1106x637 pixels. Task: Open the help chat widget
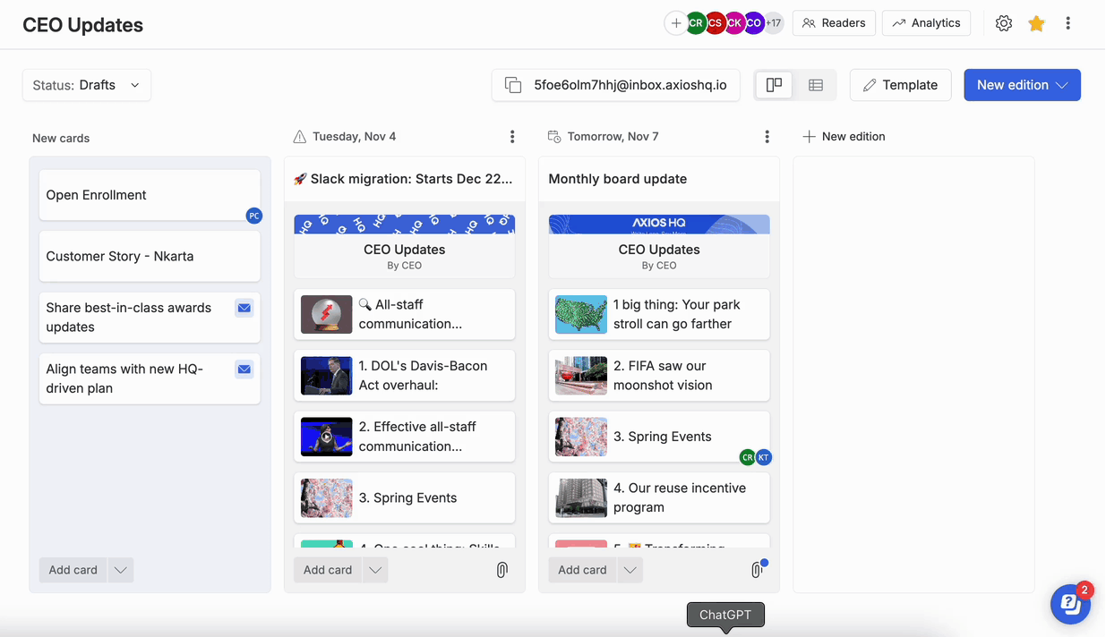(x=1069, y=604)
